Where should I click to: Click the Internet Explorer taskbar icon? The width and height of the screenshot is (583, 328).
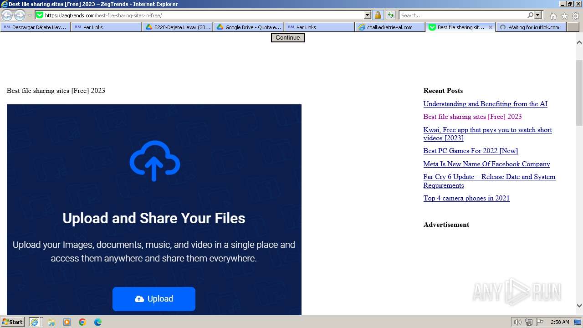(x=34, y=322)
